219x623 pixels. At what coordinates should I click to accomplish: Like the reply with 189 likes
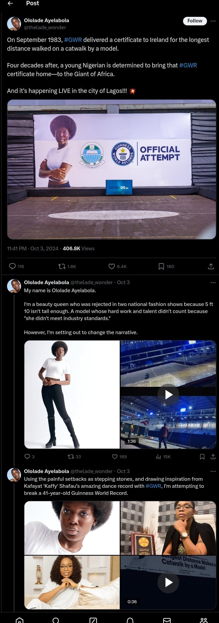115,457
